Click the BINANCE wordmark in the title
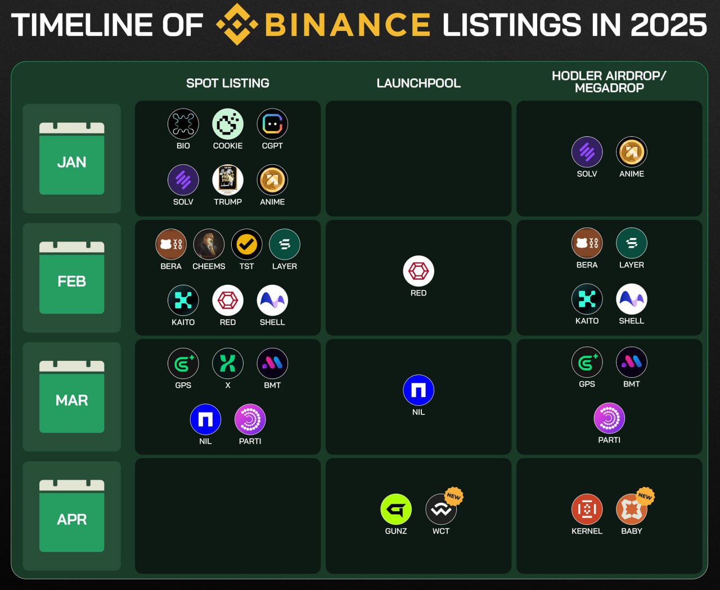 (348, 25)
